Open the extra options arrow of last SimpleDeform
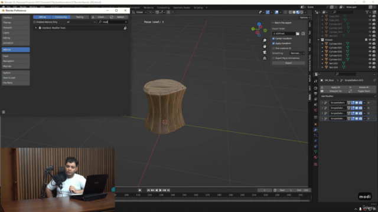This screenshot has height=212, width=378. (364, 118)
